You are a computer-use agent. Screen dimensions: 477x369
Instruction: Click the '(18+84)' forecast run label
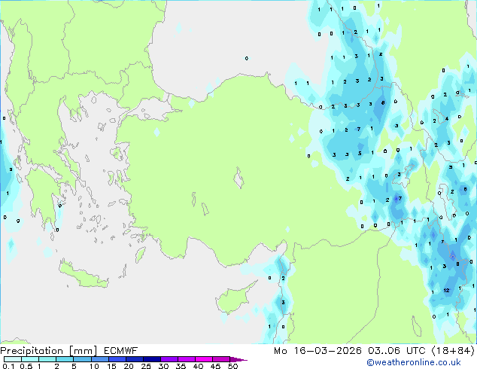click(453, 351)
